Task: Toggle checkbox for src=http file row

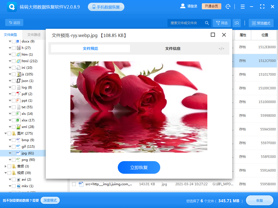Action: click(x=74, y=184)
